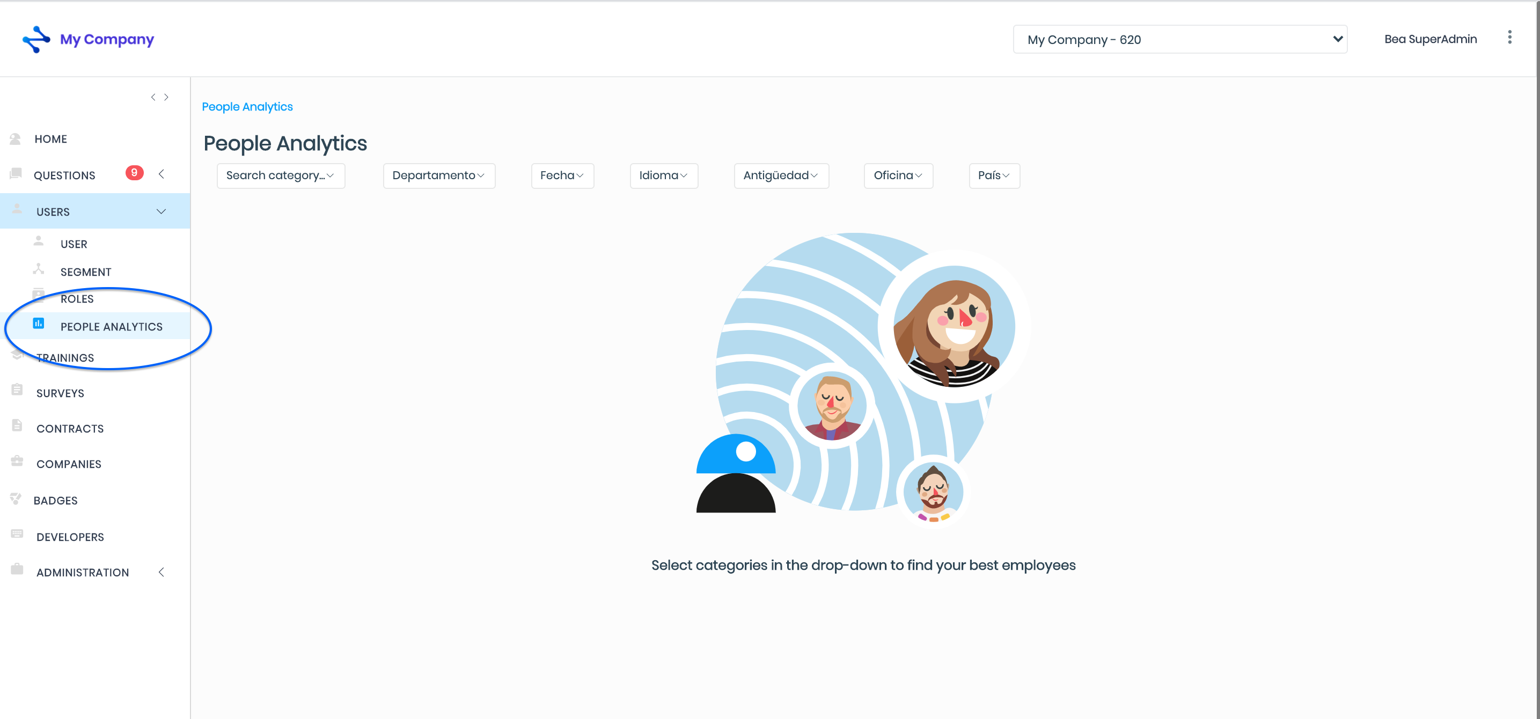Viewport: 1540px width, 719px height.
Task: Click the People Analytics chart icon in sidebar
Action: [x=38, y=324]
